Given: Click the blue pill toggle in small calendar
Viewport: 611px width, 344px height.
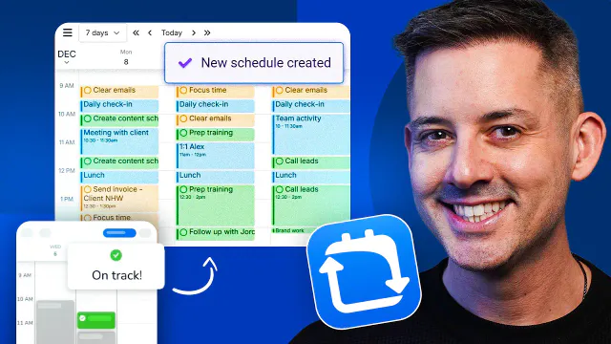Looking at the screenshot, I should [x=119, y=233].
